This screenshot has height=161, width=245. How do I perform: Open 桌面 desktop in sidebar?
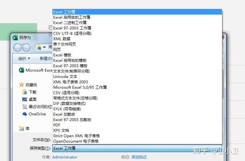point(29,99)
